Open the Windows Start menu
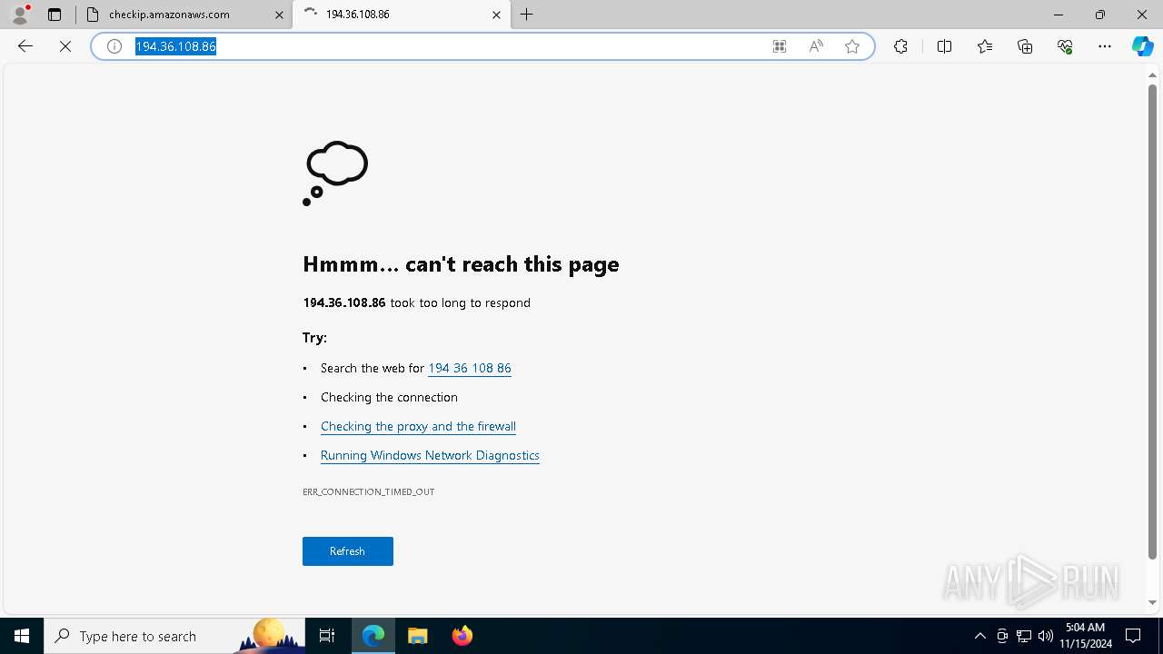Viewport: 1163px width, 654px height. (x=22, y=636)
